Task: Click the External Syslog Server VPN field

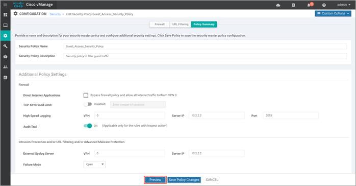Action: (130, 153)
